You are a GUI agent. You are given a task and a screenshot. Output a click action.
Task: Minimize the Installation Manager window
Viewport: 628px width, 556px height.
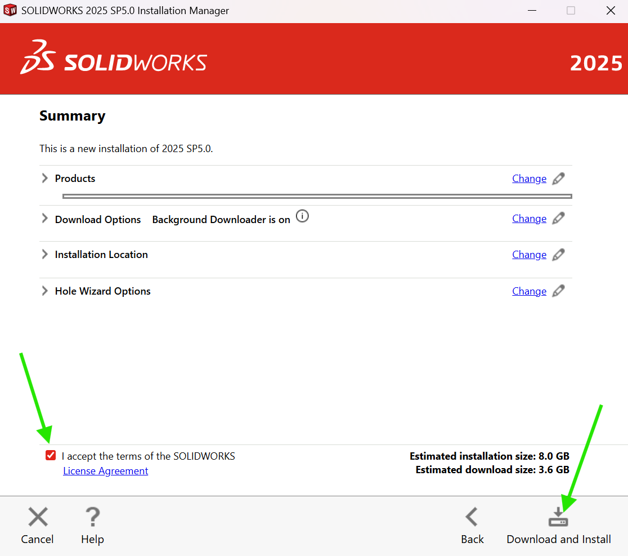(532, 11)
